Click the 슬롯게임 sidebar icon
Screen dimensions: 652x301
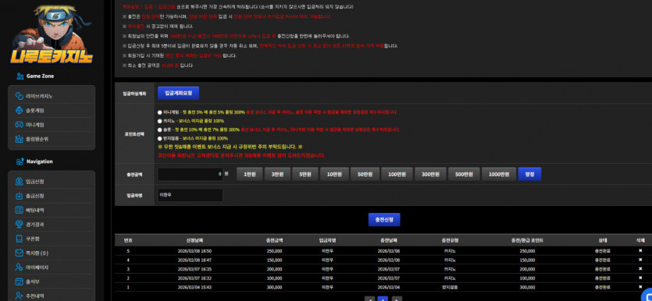point(19,111)
